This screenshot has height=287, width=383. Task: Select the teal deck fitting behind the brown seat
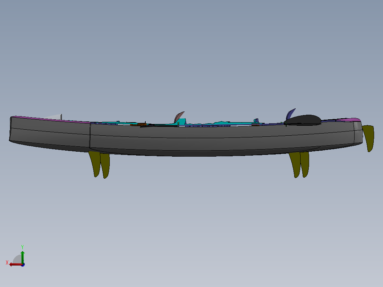[x=182, y=121]
